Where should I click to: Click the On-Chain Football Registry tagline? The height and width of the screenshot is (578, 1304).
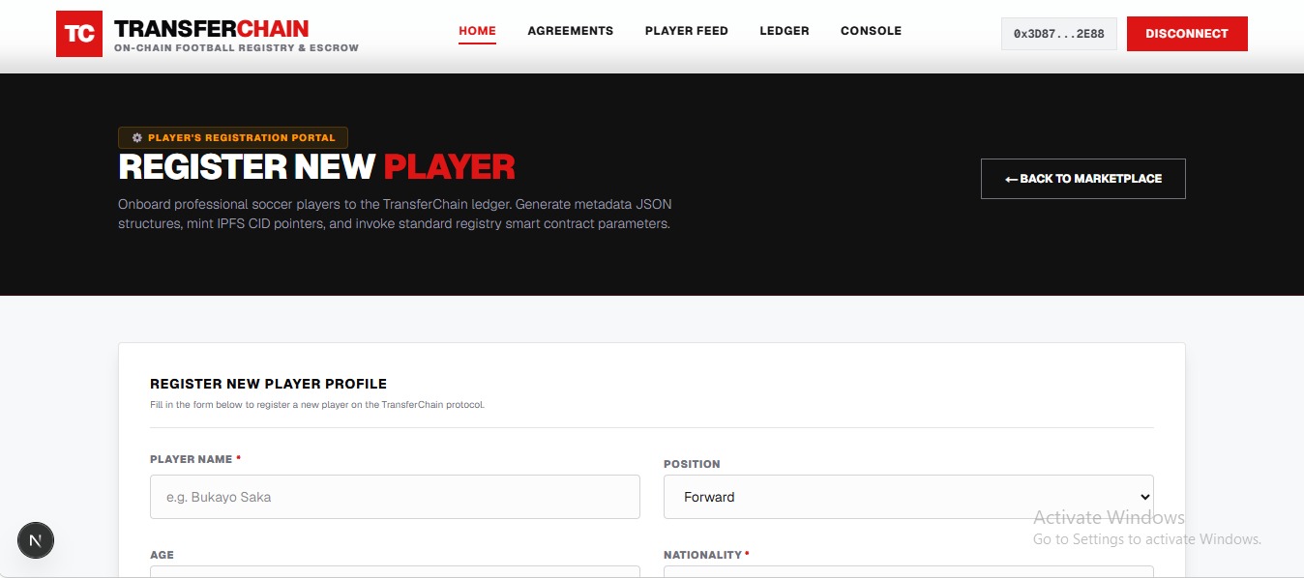236,47
